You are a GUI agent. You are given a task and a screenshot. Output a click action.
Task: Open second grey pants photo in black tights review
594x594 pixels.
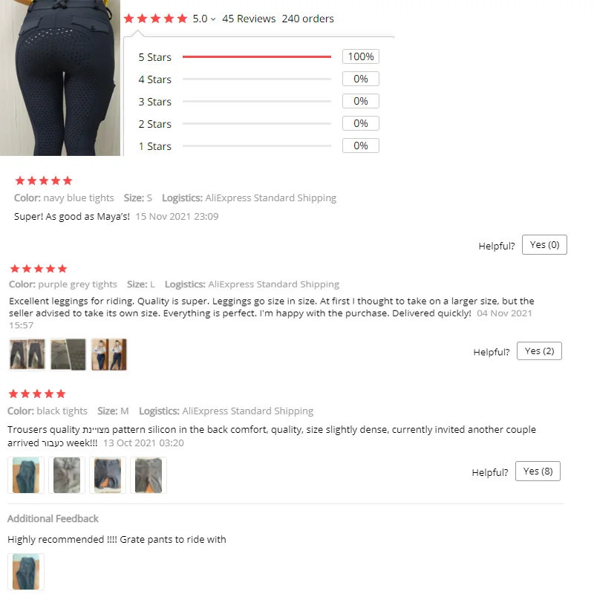67,475
